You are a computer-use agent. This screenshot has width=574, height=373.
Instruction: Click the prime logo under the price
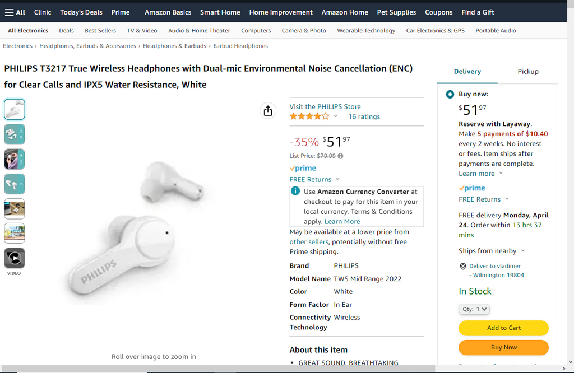(303, 168)
